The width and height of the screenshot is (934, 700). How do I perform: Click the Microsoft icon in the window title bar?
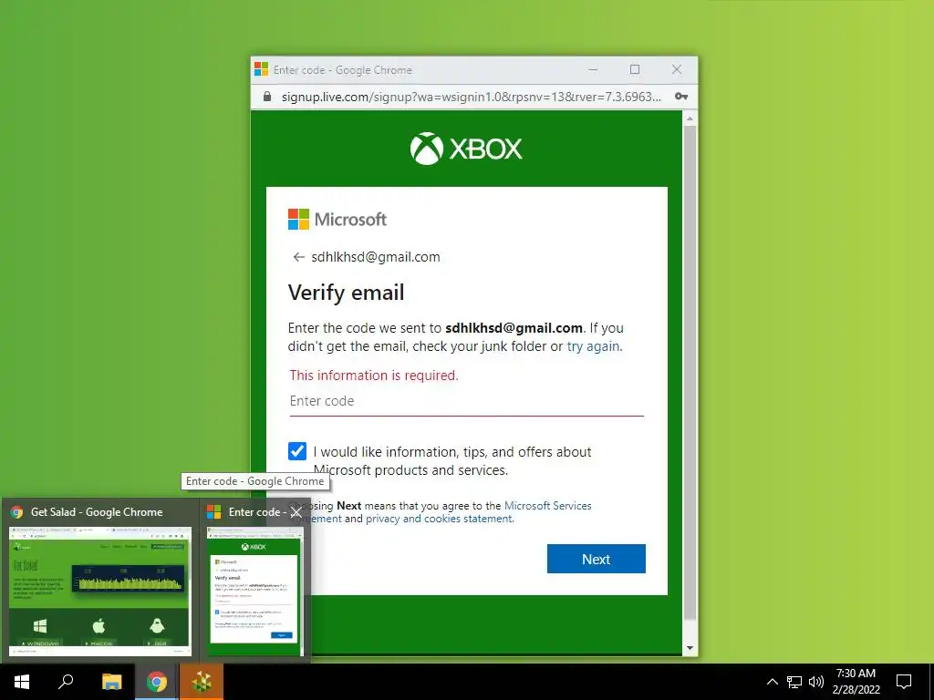[x=261, y=69]
